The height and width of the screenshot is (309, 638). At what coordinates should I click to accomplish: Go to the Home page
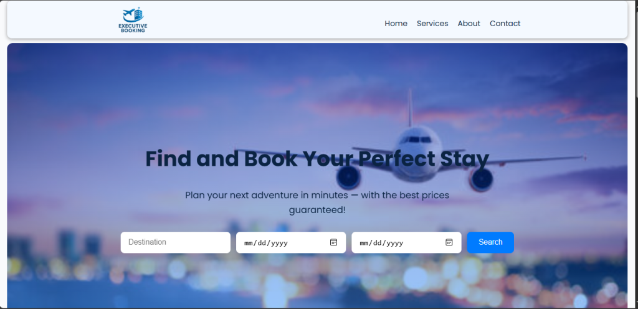[396, 24]
